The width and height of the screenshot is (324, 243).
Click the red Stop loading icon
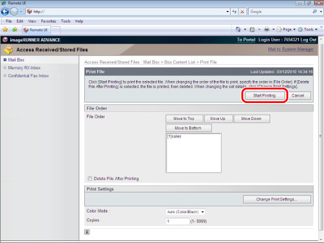click(242, 12)
